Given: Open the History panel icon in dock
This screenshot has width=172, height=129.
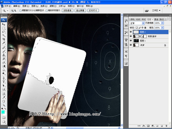Looking at the screenshot, I should (126, 21).
